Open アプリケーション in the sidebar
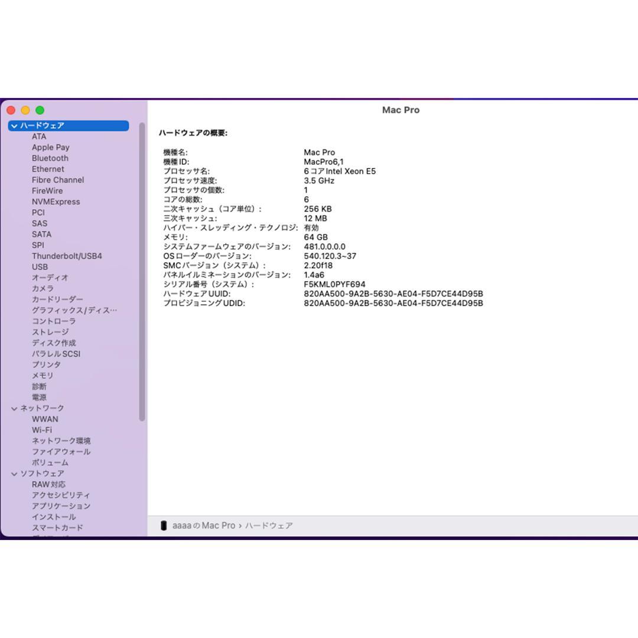Image resolution: width=638 pixels, height=638 pixels. [61, 506]
